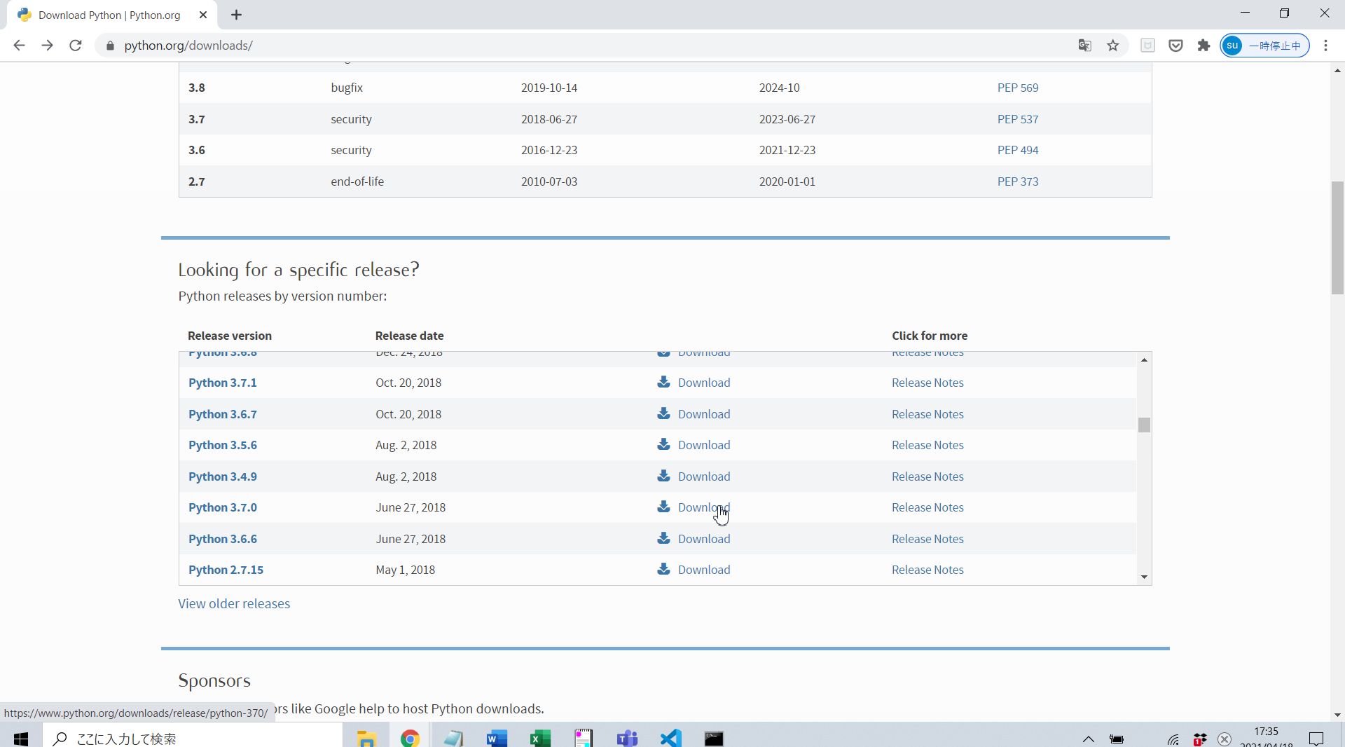
Task: Click the release list scrollbar thumb
Action: 1144,425
